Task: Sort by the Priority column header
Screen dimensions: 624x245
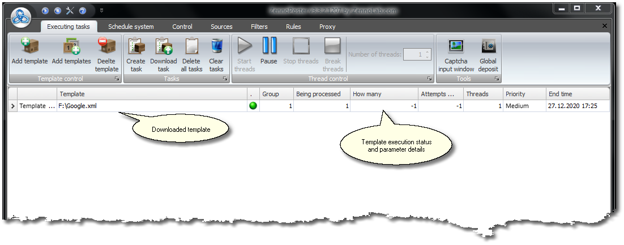Action: (523, 94)
